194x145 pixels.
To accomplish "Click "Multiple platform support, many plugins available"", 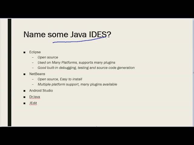I will pos(77,84).
